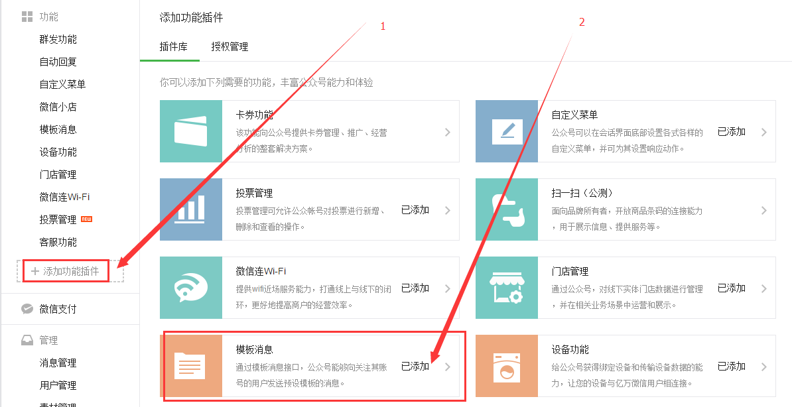Open 微信连Wi-Fi in the sidebar
The width and height of the screenshot is (792, 407).
[64, 197]
